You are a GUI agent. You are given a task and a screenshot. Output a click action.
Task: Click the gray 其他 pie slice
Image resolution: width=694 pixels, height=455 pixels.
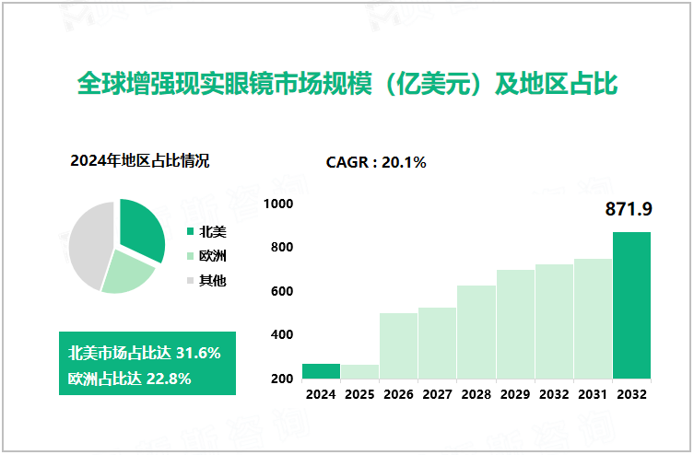(x=90, y=245)
